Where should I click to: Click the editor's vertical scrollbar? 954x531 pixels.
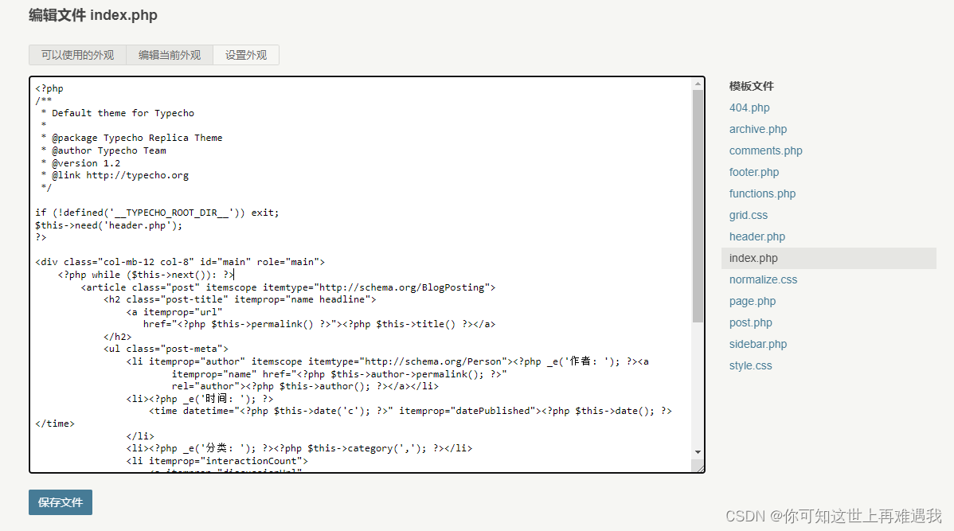coord(698,239)
